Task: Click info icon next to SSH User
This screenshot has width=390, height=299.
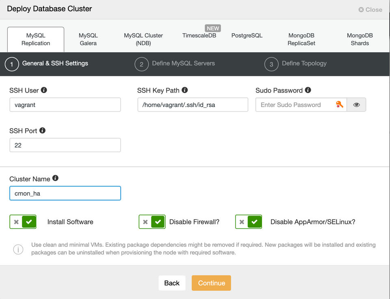Action: click(44, 90)
